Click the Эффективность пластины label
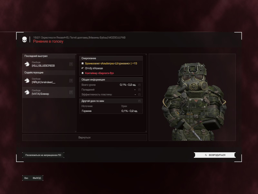258x194 pixels. (x=97, y=94)
